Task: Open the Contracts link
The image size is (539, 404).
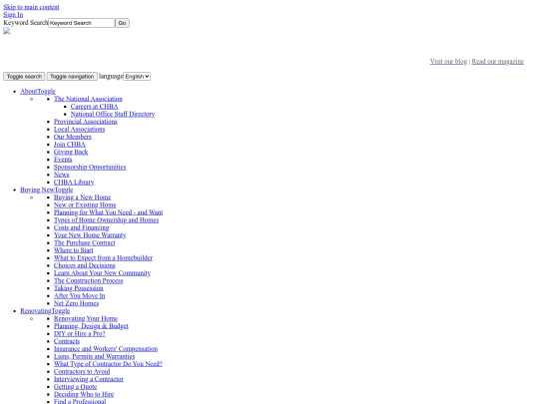Action: [67, 341]
